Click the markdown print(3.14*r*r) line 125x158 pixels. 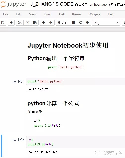pos(47,126)
